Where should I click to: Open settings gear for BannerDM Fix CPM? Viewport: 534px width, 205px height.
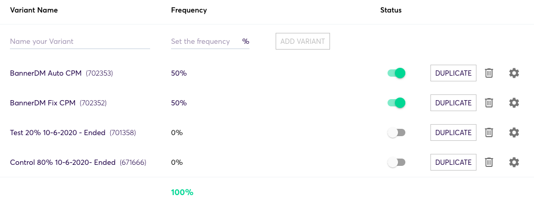pyautogui.click(x=514, y=103)
